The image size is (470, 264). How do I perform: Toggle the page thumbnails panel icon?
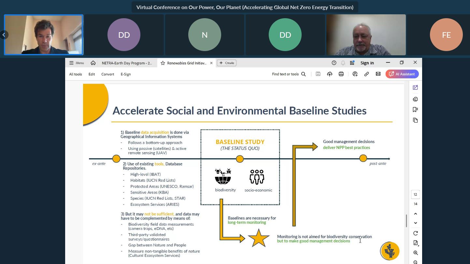(415, 120)
